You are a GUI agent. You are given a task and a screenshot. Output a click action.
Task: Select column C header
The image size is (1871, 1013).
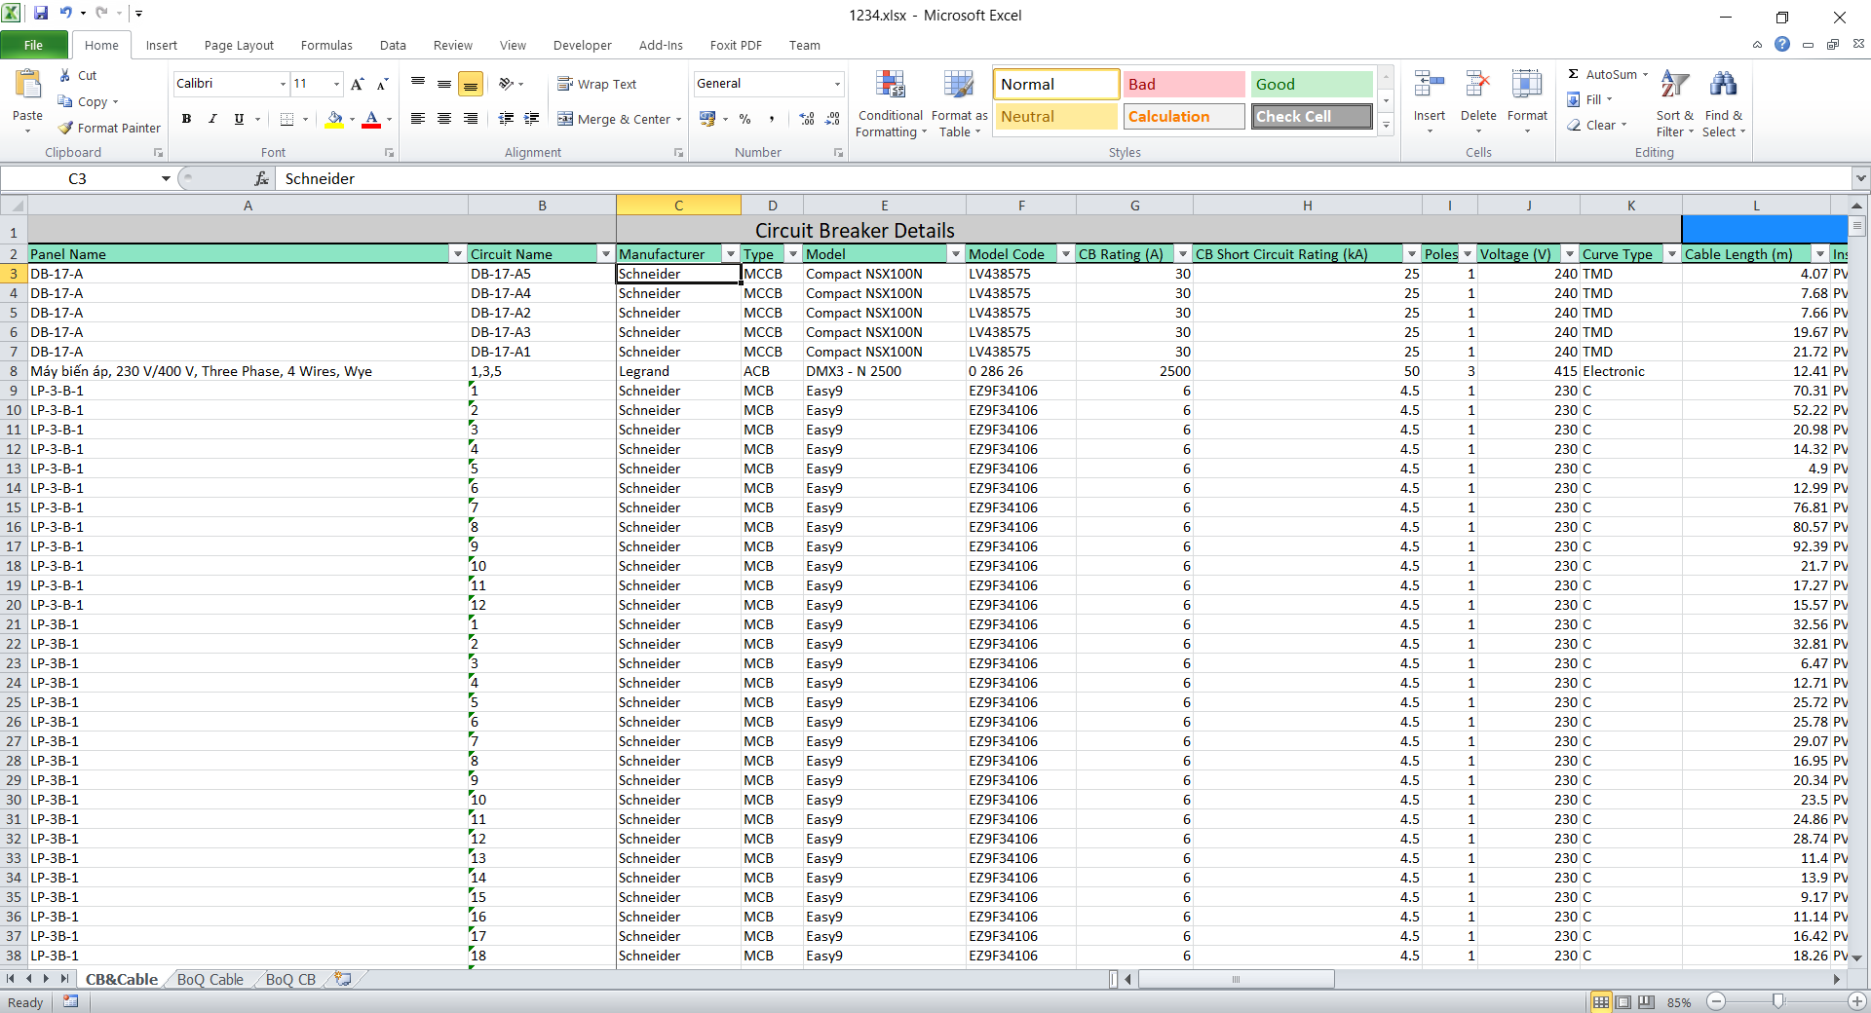[x=678, y=206]
